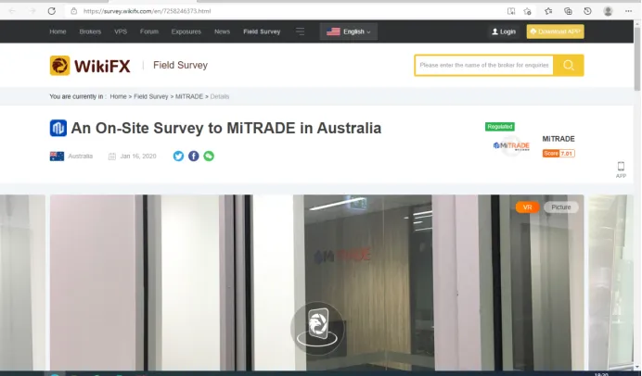Image resolution: width=642 pixels, height=376 pixels.
Task: Click the Login button
Action: pos(504,31)
